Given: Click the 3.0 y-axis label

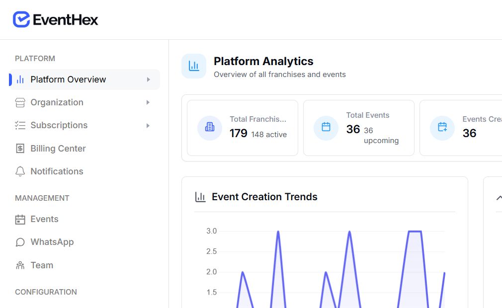Looking at the screenshot, I should (212, 231).
